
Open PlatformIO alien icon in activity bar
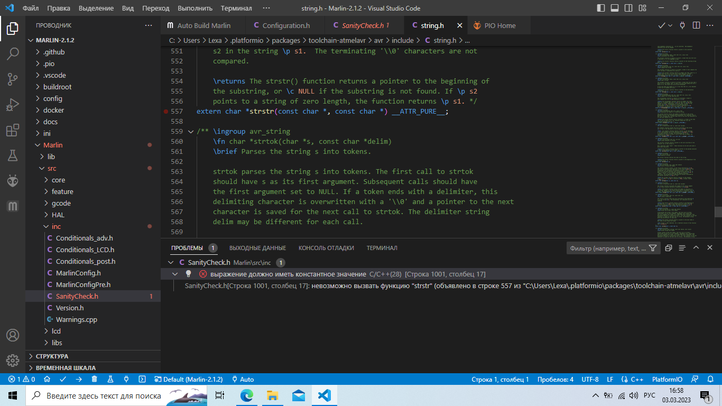pyautogui.click(x=13, y=181)
